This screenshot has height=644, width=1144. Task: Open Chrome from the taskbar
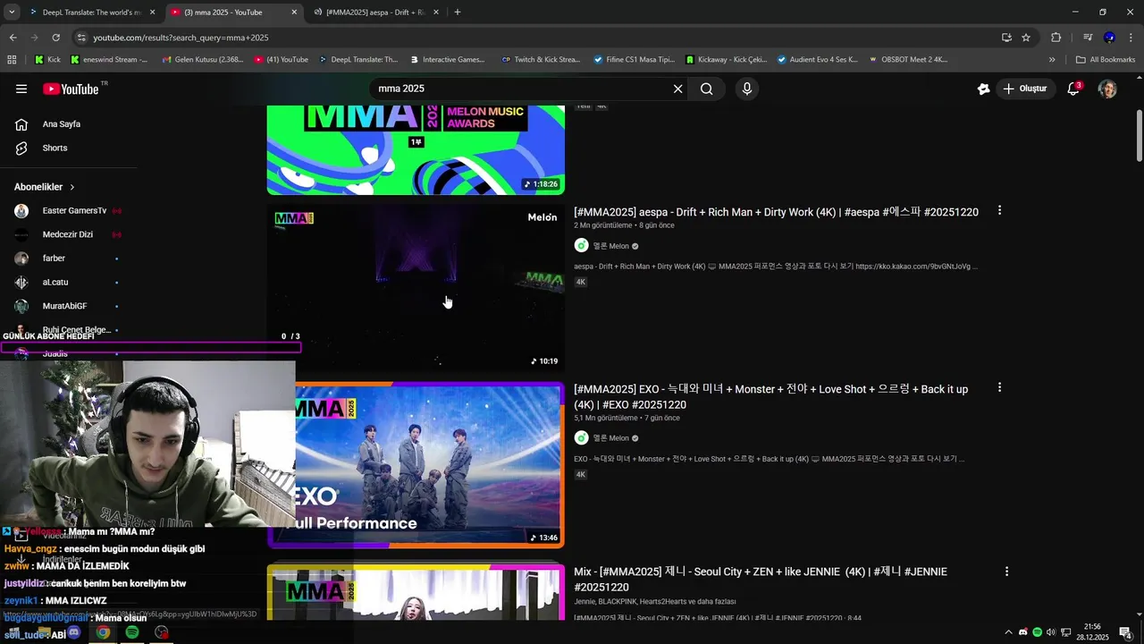click(x=104, y=632)
